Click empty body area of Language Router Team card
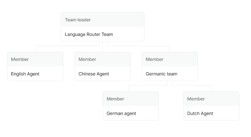251x137 pixels. coord(129,34)
